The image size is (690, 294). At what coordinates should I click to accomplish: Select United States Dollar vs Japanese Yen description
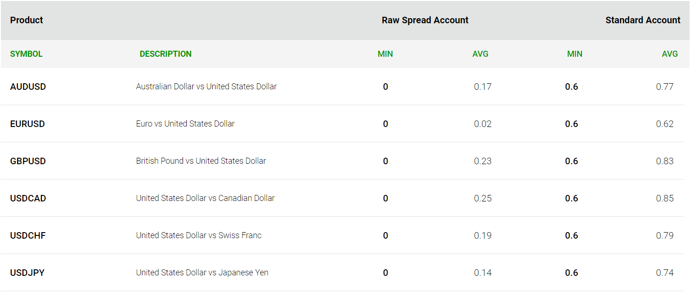tap(202, 273)
